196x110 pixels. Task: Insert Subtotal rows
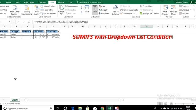coord(184,13)
